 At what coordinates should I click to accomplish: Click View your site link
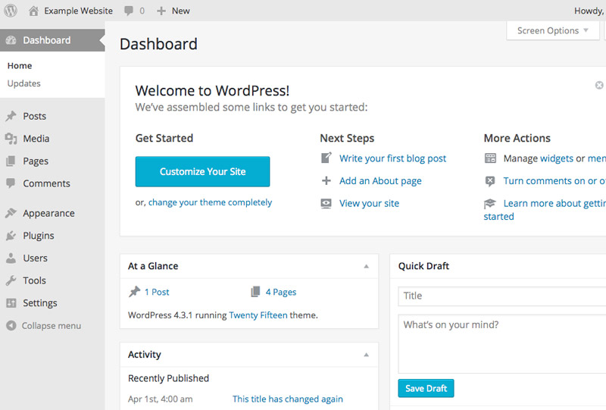point(369,203)
